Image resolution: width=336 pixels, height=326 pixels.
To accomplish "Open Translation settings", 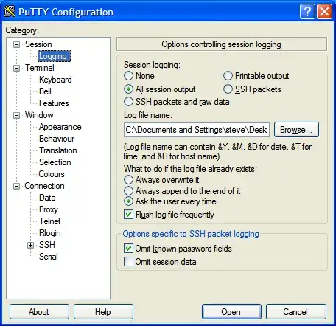I will point(58,150).
